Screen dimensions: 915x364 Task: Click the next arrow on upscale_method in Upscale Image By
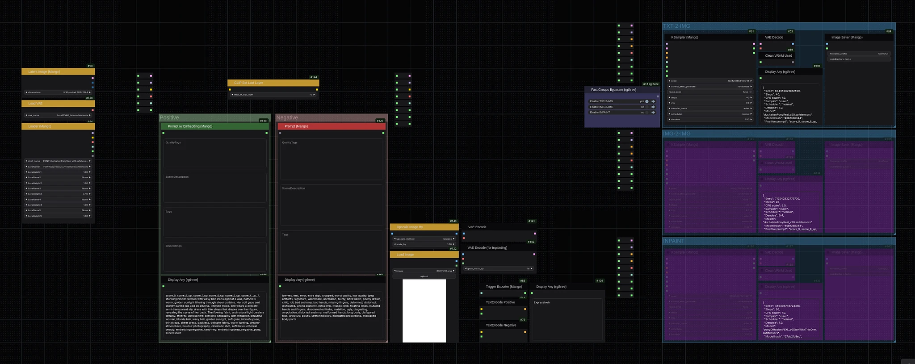coord(454,238)
